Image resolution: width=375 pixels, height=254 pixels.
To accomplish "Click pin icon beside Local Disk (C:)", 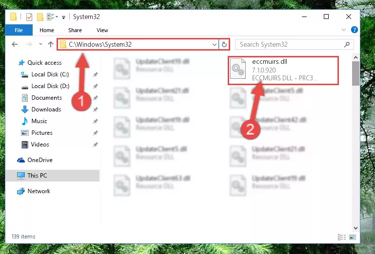I will tap(95, 74).
